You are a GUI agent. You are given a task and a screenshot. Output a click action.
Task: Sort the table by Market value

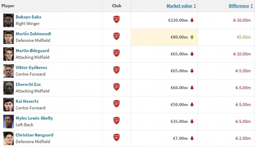[179, 6]
